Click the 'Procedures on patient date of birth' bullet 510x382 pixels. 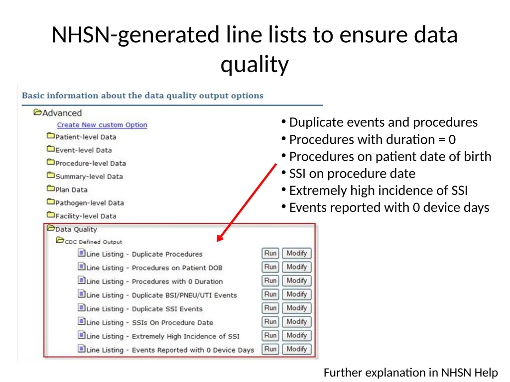coord(390,157)
